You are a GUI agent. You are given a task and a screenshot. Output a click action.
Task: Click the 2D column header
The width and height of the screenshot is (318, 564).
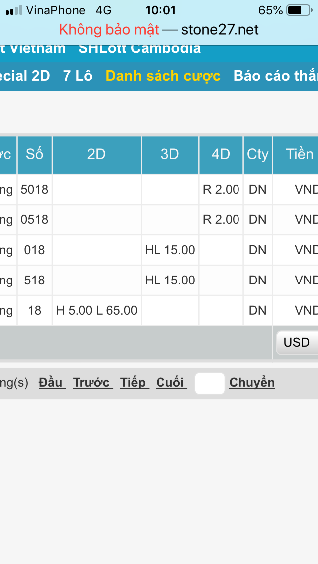96,154
